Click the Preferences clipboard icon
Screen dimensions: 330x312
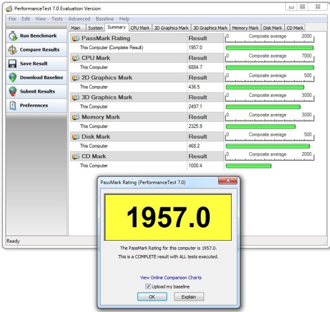(13, 105)
